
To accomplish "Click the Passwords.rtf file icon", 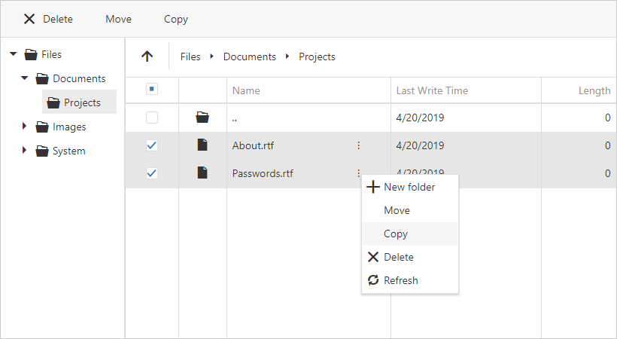I will [x=202, y=173].
